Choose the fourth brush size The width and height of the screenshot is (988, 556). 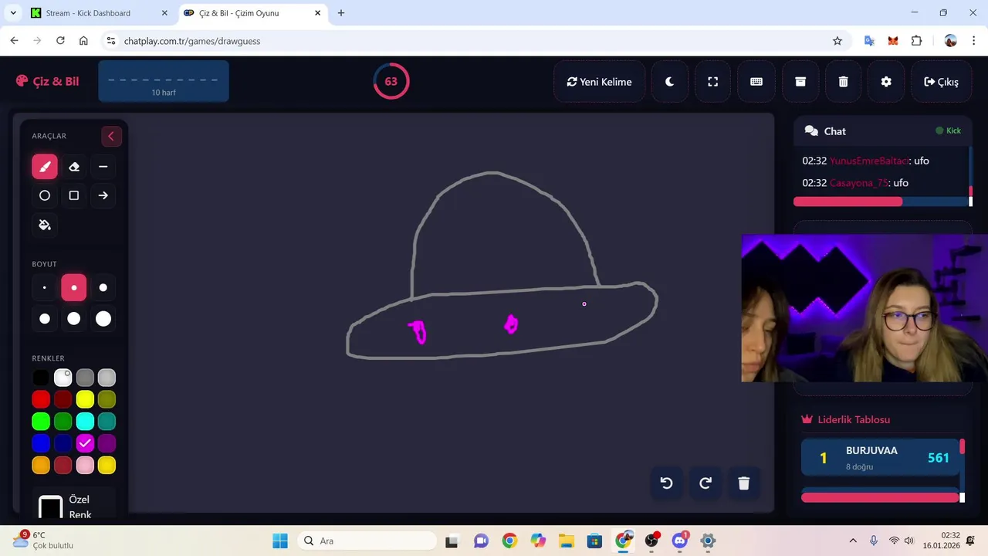pyautogui.click(x=45, y=319)
